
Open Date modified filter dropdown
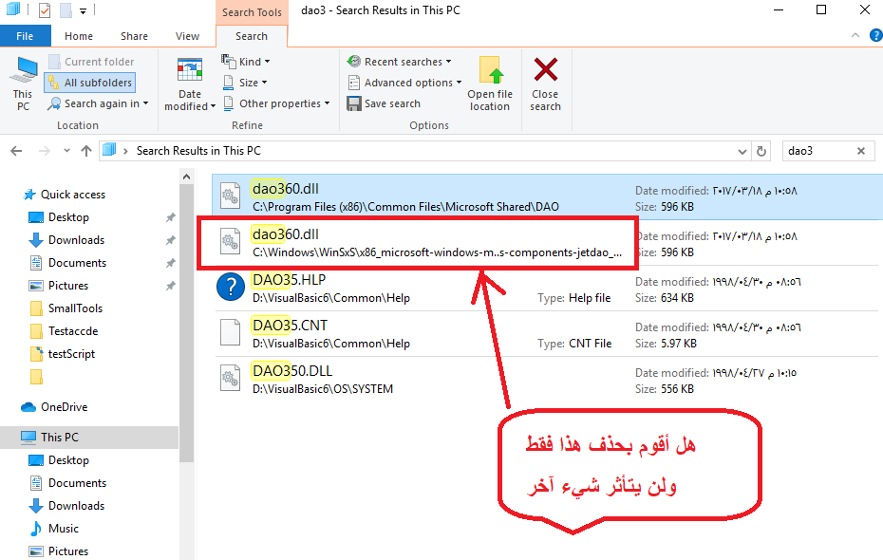pyautogui.click(x=190, y=84)
